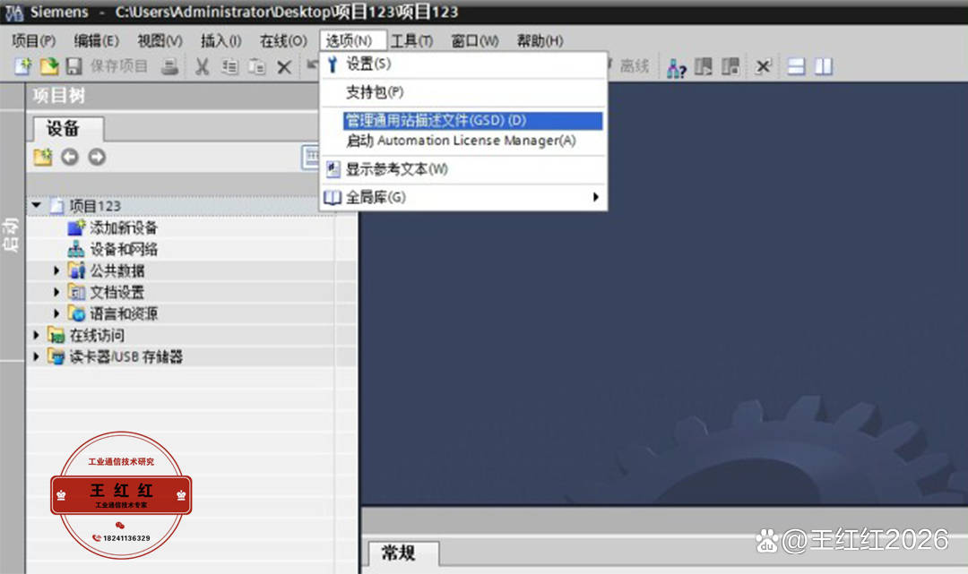Expand the 在线访问 tree node
Screen dimensions: 968x574
[36, 335]
